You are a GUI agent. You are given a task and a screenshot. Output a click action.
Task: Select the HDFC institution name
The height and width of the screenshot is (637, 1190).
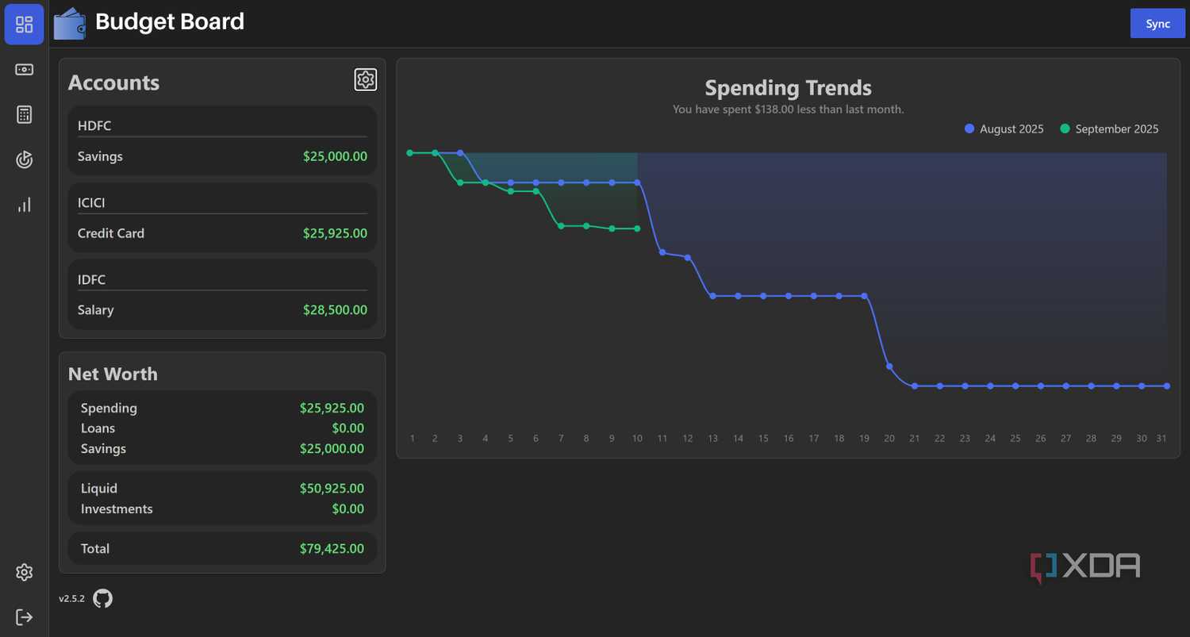coord(94,125)
